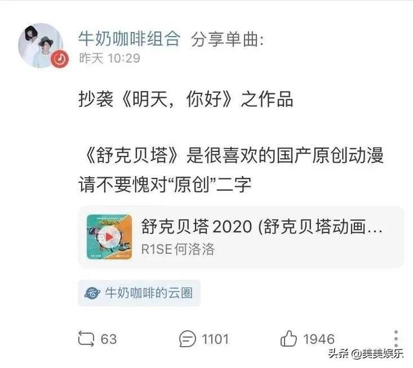Viewport: 413px width, 368px height.
Task: Open the 牛奶咖啡组合 username link
Action: (129, 39)
